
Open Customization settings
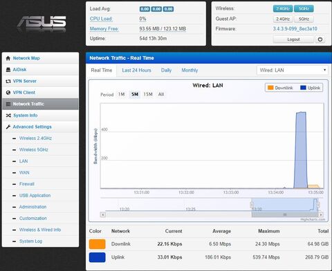click(x=33, y=219)
